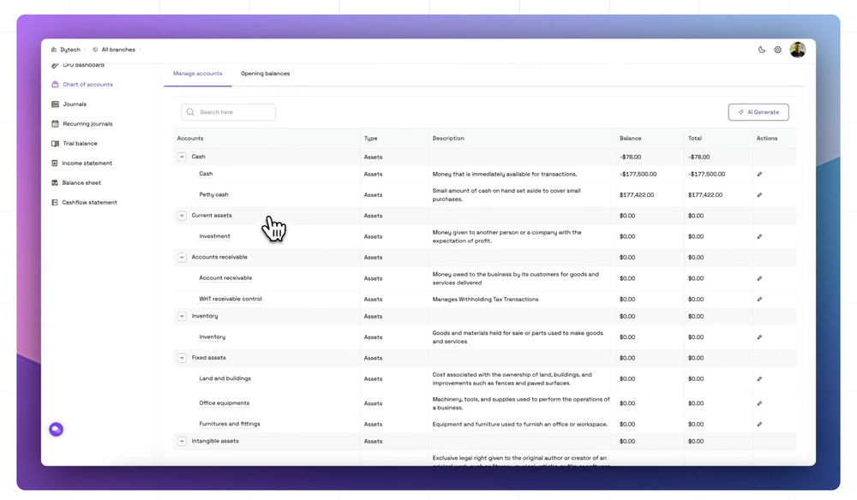Viewport: 857px width, 500px height.
Task: Collapse the Fixed assets group
Action: [x=182, y=357]
